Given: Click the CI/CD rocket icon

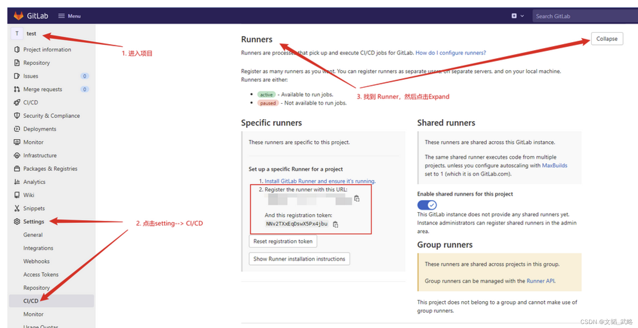Looking at the screenshot, I should click(17, 102).
